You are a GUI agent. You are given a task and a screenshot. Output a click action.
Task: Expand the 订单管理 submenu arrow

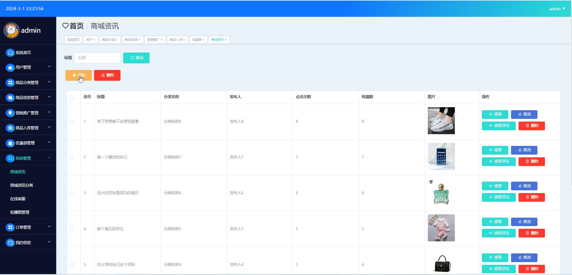(x=49, y=227)
